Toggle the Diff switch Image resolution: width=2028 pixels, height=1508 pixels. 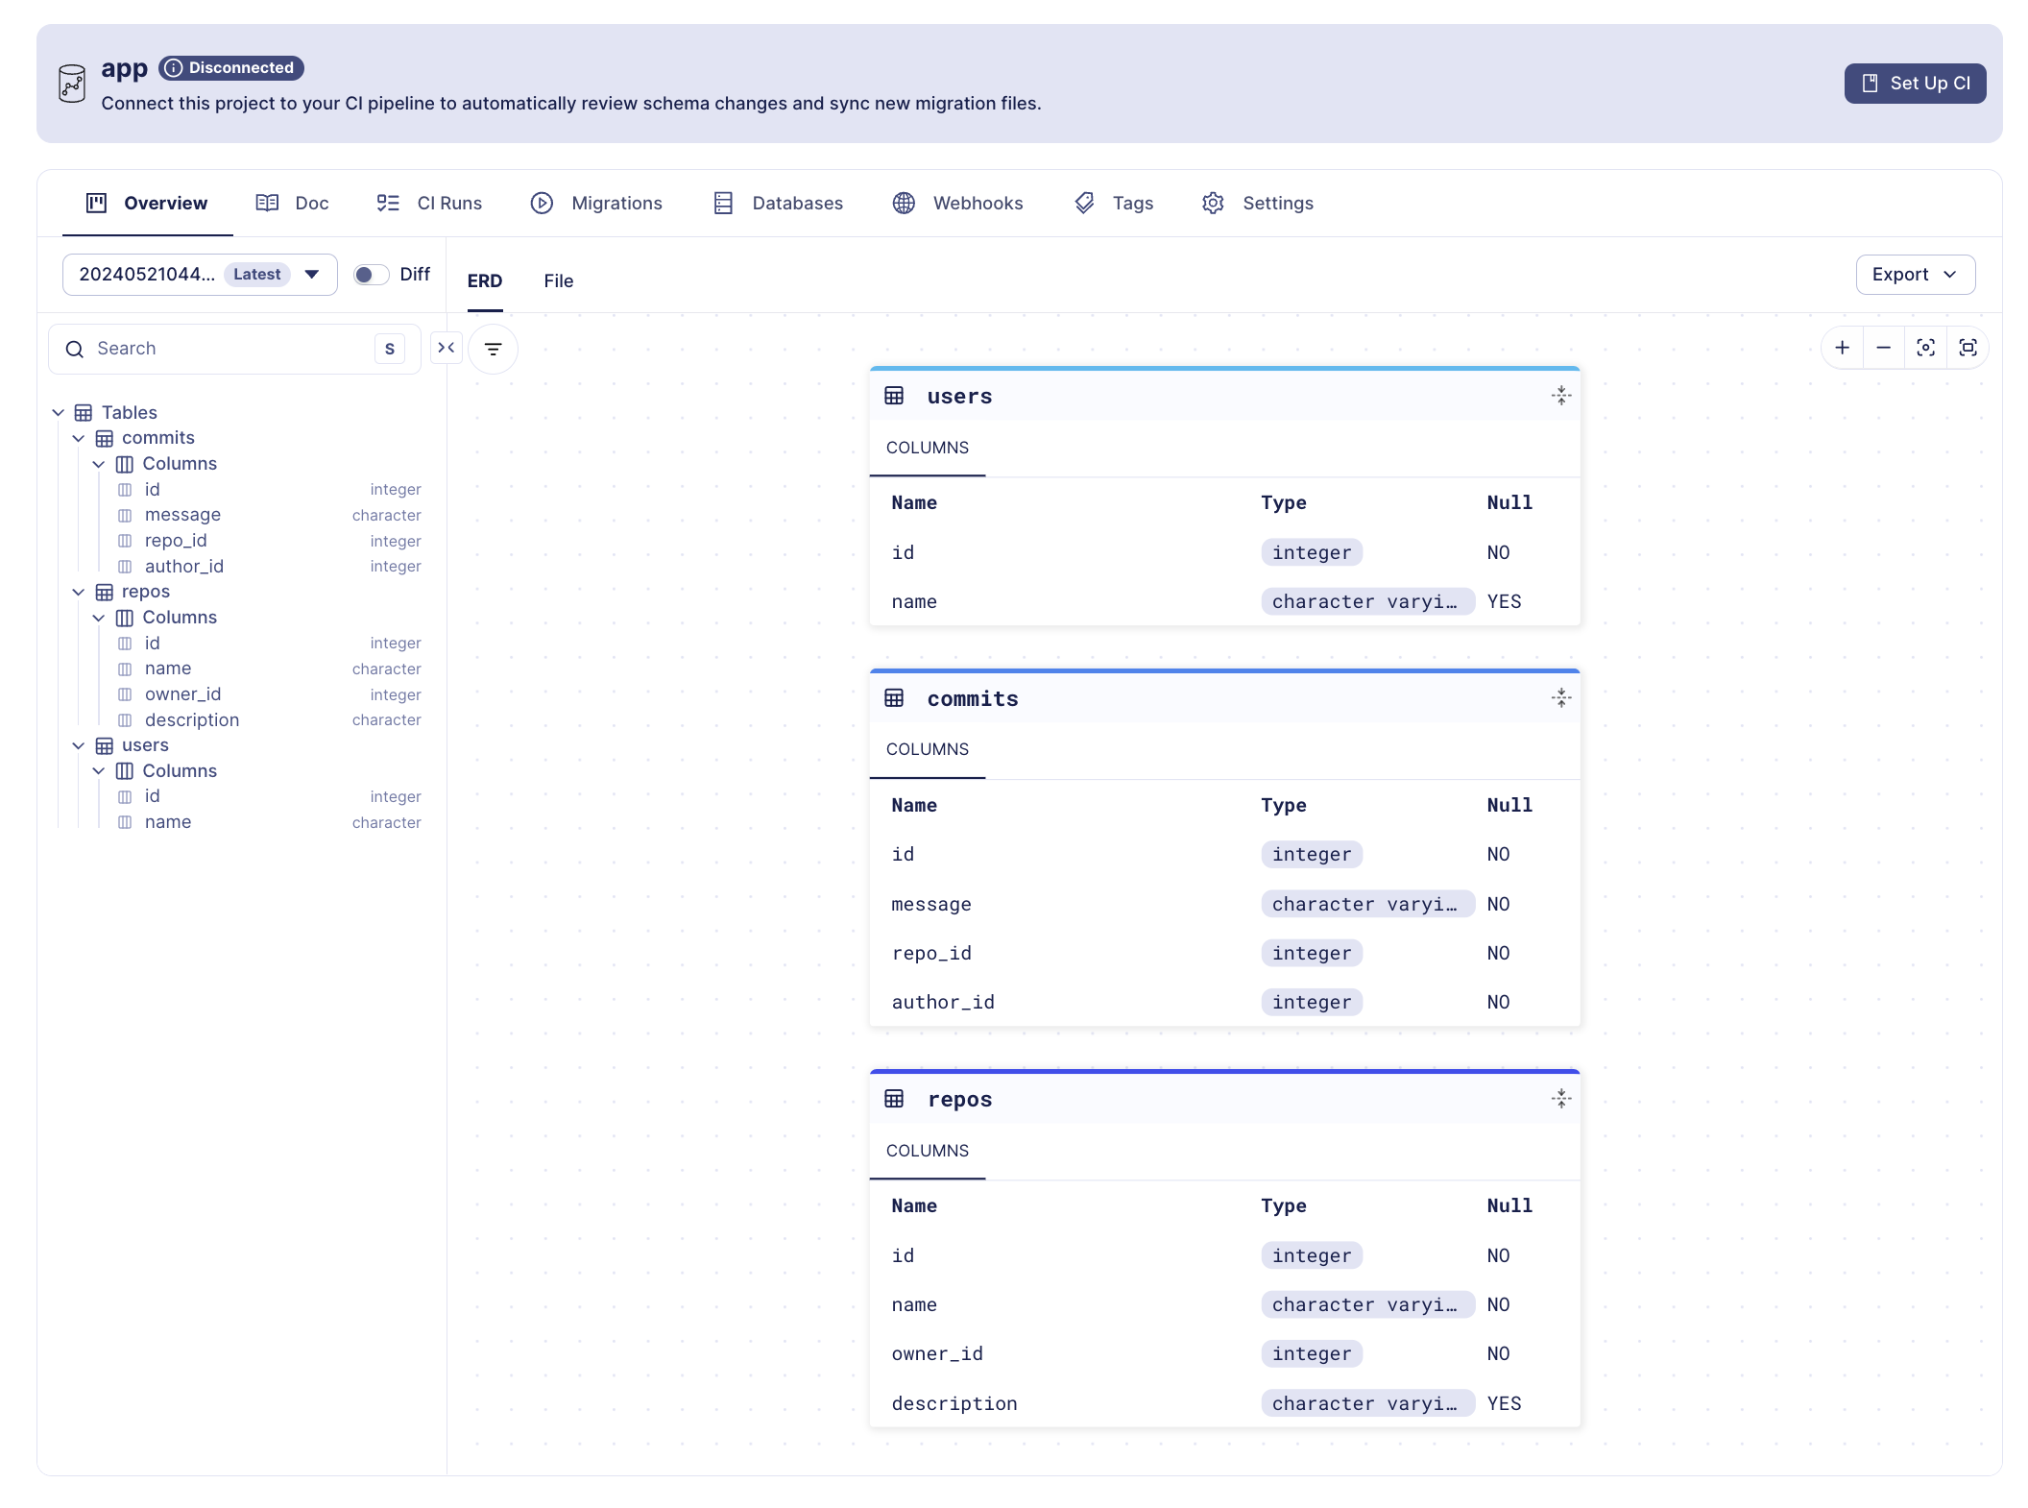click(371, 275)
